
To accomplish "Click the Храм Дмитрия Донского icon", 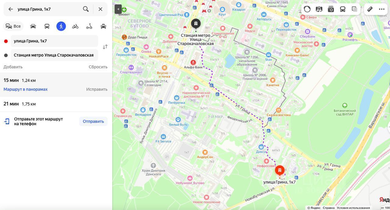I will point(153,166).
